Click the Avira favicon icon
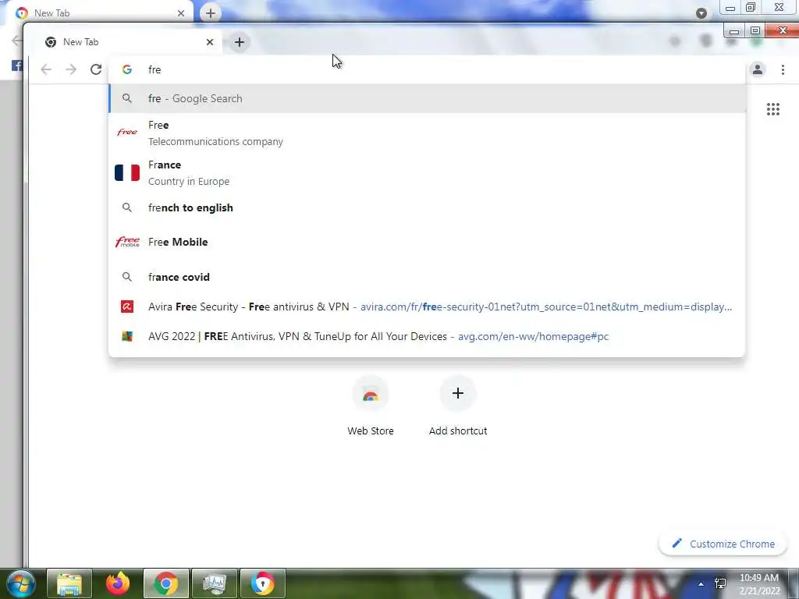Image resolution: width=799 pixels, height=599 pixels. [x=127, y=307]
